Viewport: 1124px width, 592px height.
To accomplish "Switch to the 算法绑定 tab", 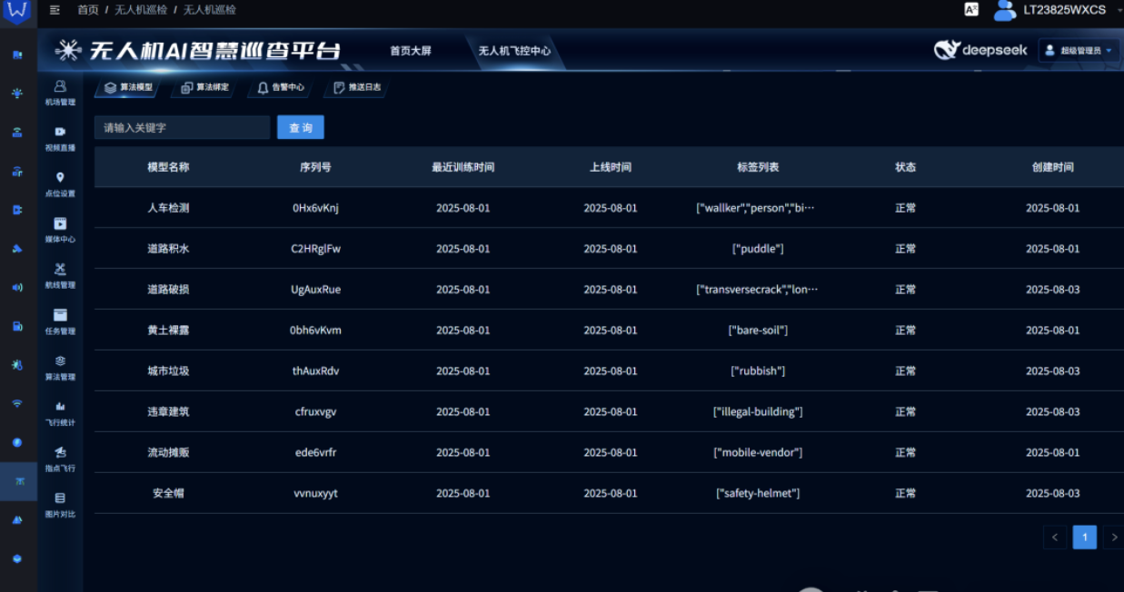I will point(204,88).
